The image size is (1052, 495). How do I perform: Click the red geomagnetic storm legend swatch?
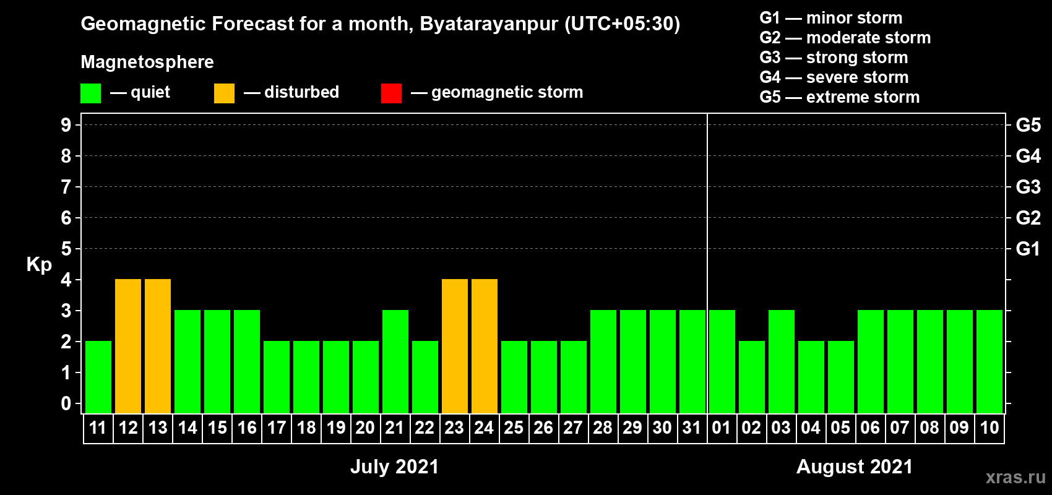[x=391, y=93]
